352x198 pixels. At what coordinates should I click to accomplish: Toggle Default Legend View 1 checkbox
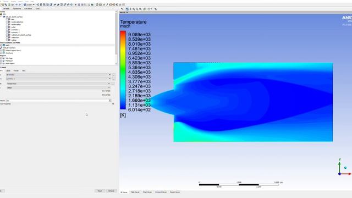click(1, 50)
